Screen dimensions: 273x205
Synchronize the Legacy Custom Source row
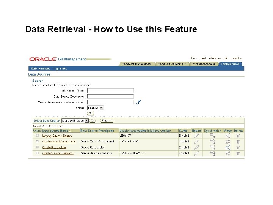coord(213,136)
